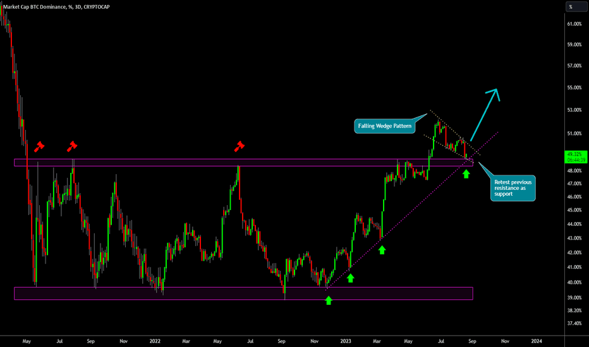
Task: Click the 39.00% price axis label
Action: coord(574,298)
